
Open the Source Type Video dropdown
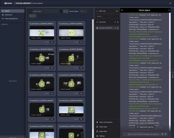[83, 11]
